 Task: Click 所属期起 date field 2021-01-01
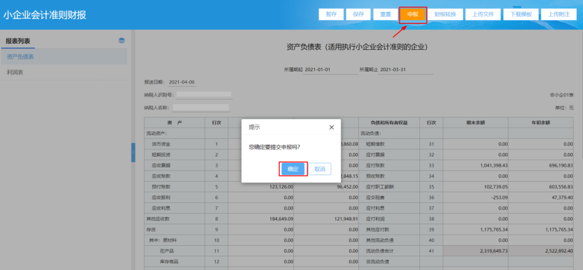pyautogui.click(x=330, y=70)
